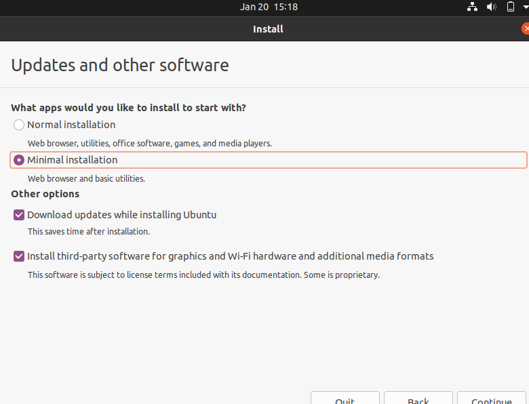Uncheck Download updates while installing Ubuntu
This screenshot has height=404, width=529.
pyautogui.click(x=19, y=215)
